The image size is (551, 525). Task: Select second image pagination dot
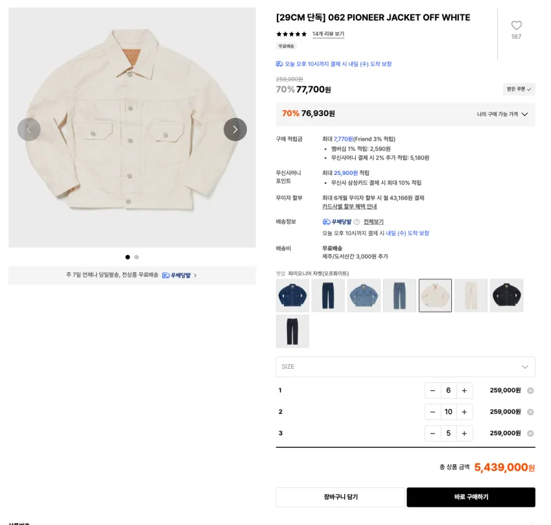(x=137, y=257)
